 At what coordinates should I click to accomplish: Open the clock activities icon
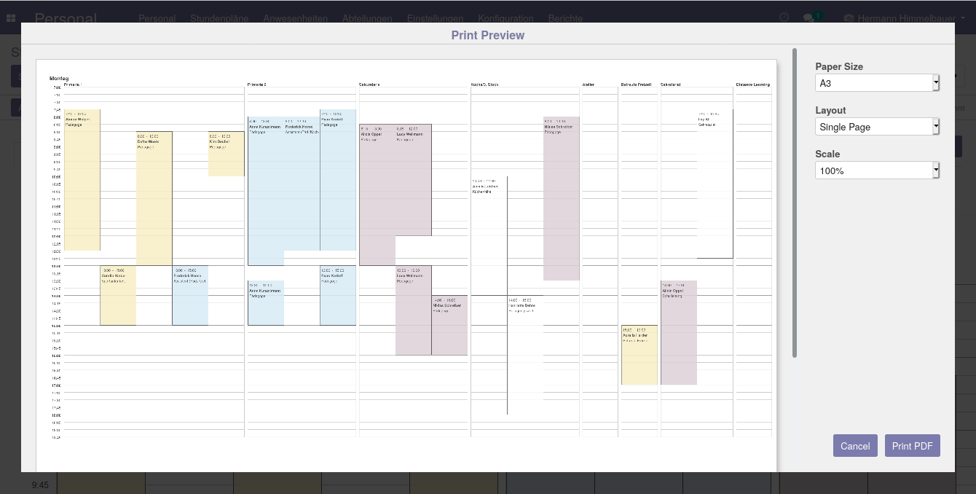click(x=784, y=17)
